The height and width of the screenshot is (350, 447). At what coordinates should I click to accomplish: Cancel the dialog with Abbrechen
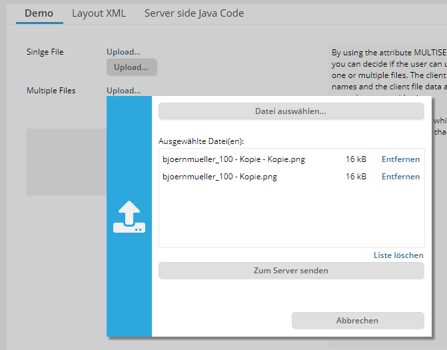357,321
